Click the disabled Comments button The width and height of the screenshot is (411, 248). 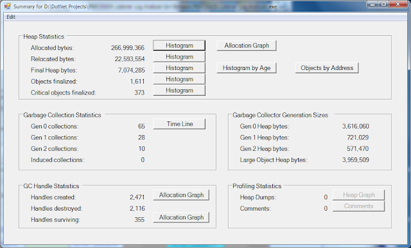click(x=358, y=206)
